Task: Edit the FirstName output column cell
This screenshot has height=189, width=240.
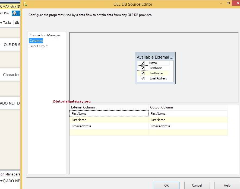Action: point(188,114)
